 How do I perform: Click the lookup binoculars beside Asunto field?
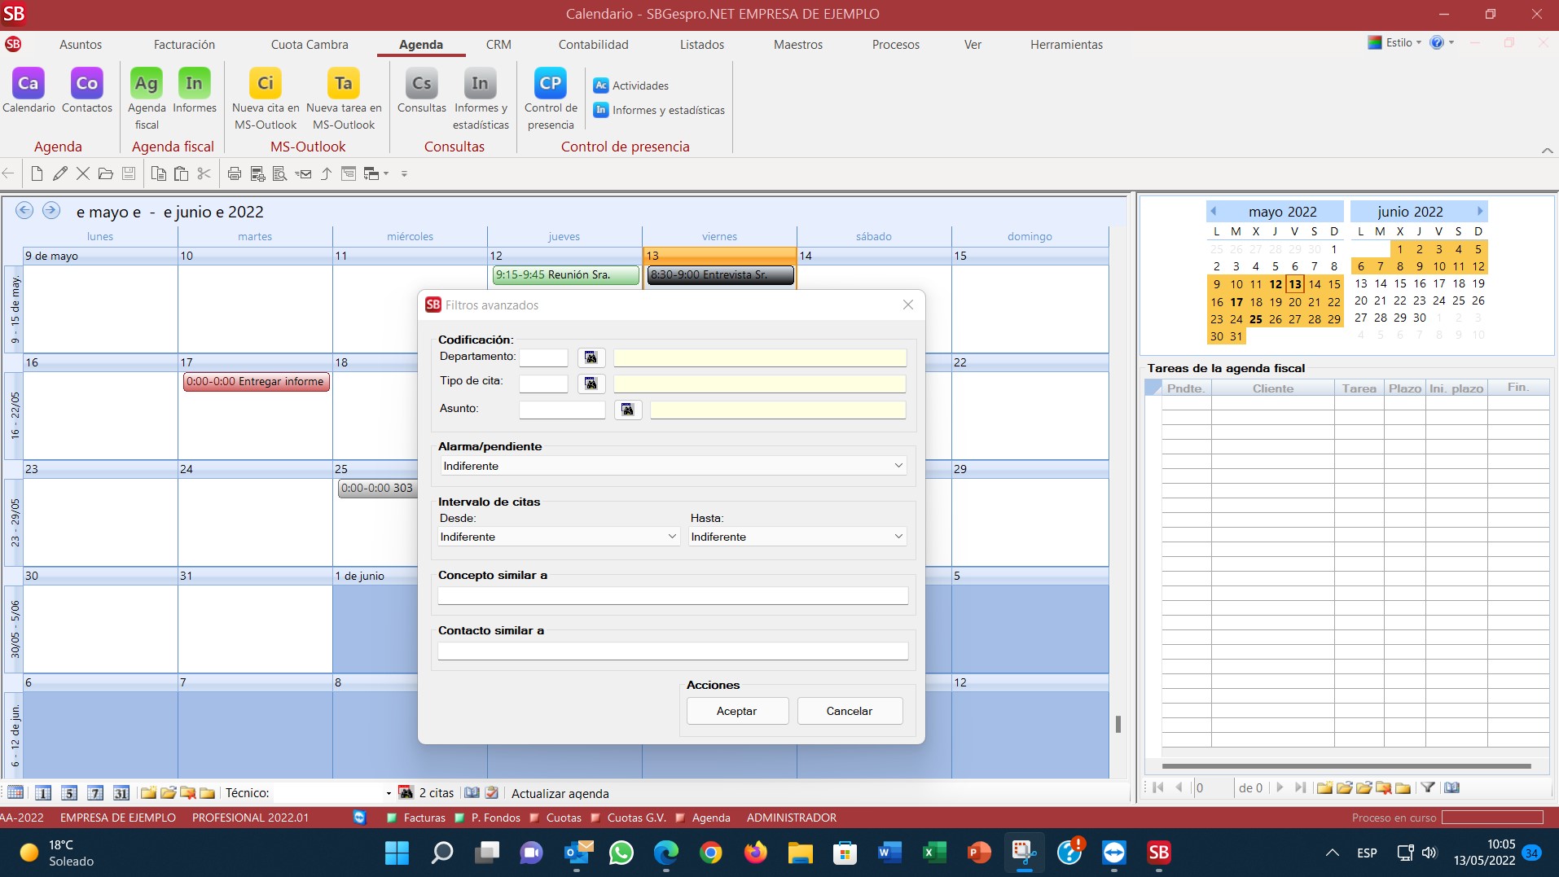pyautogui.click(x=627, y=410)
